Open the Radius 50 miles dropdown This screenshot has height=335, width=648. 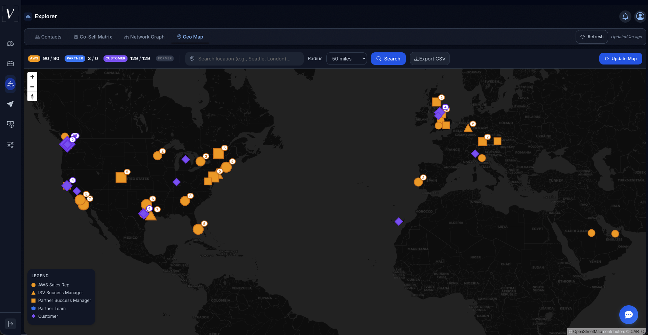tap(347, 59)
